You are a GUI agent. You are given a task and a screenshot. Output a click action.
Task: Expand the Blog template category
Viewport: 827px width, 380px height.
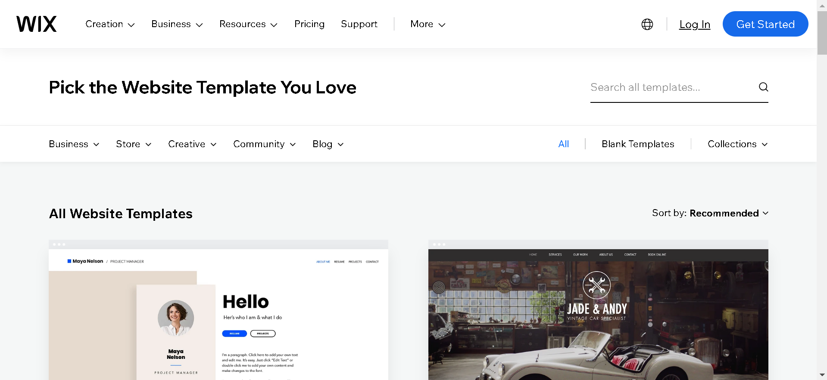328,144
